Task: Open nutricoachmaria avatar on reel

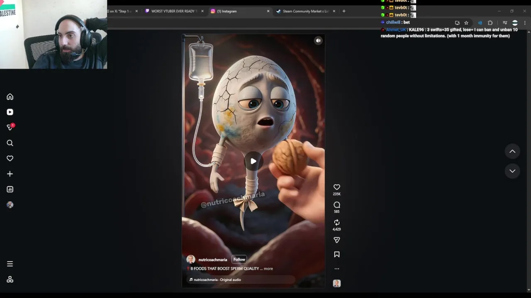Action: (x=191, y=260)
